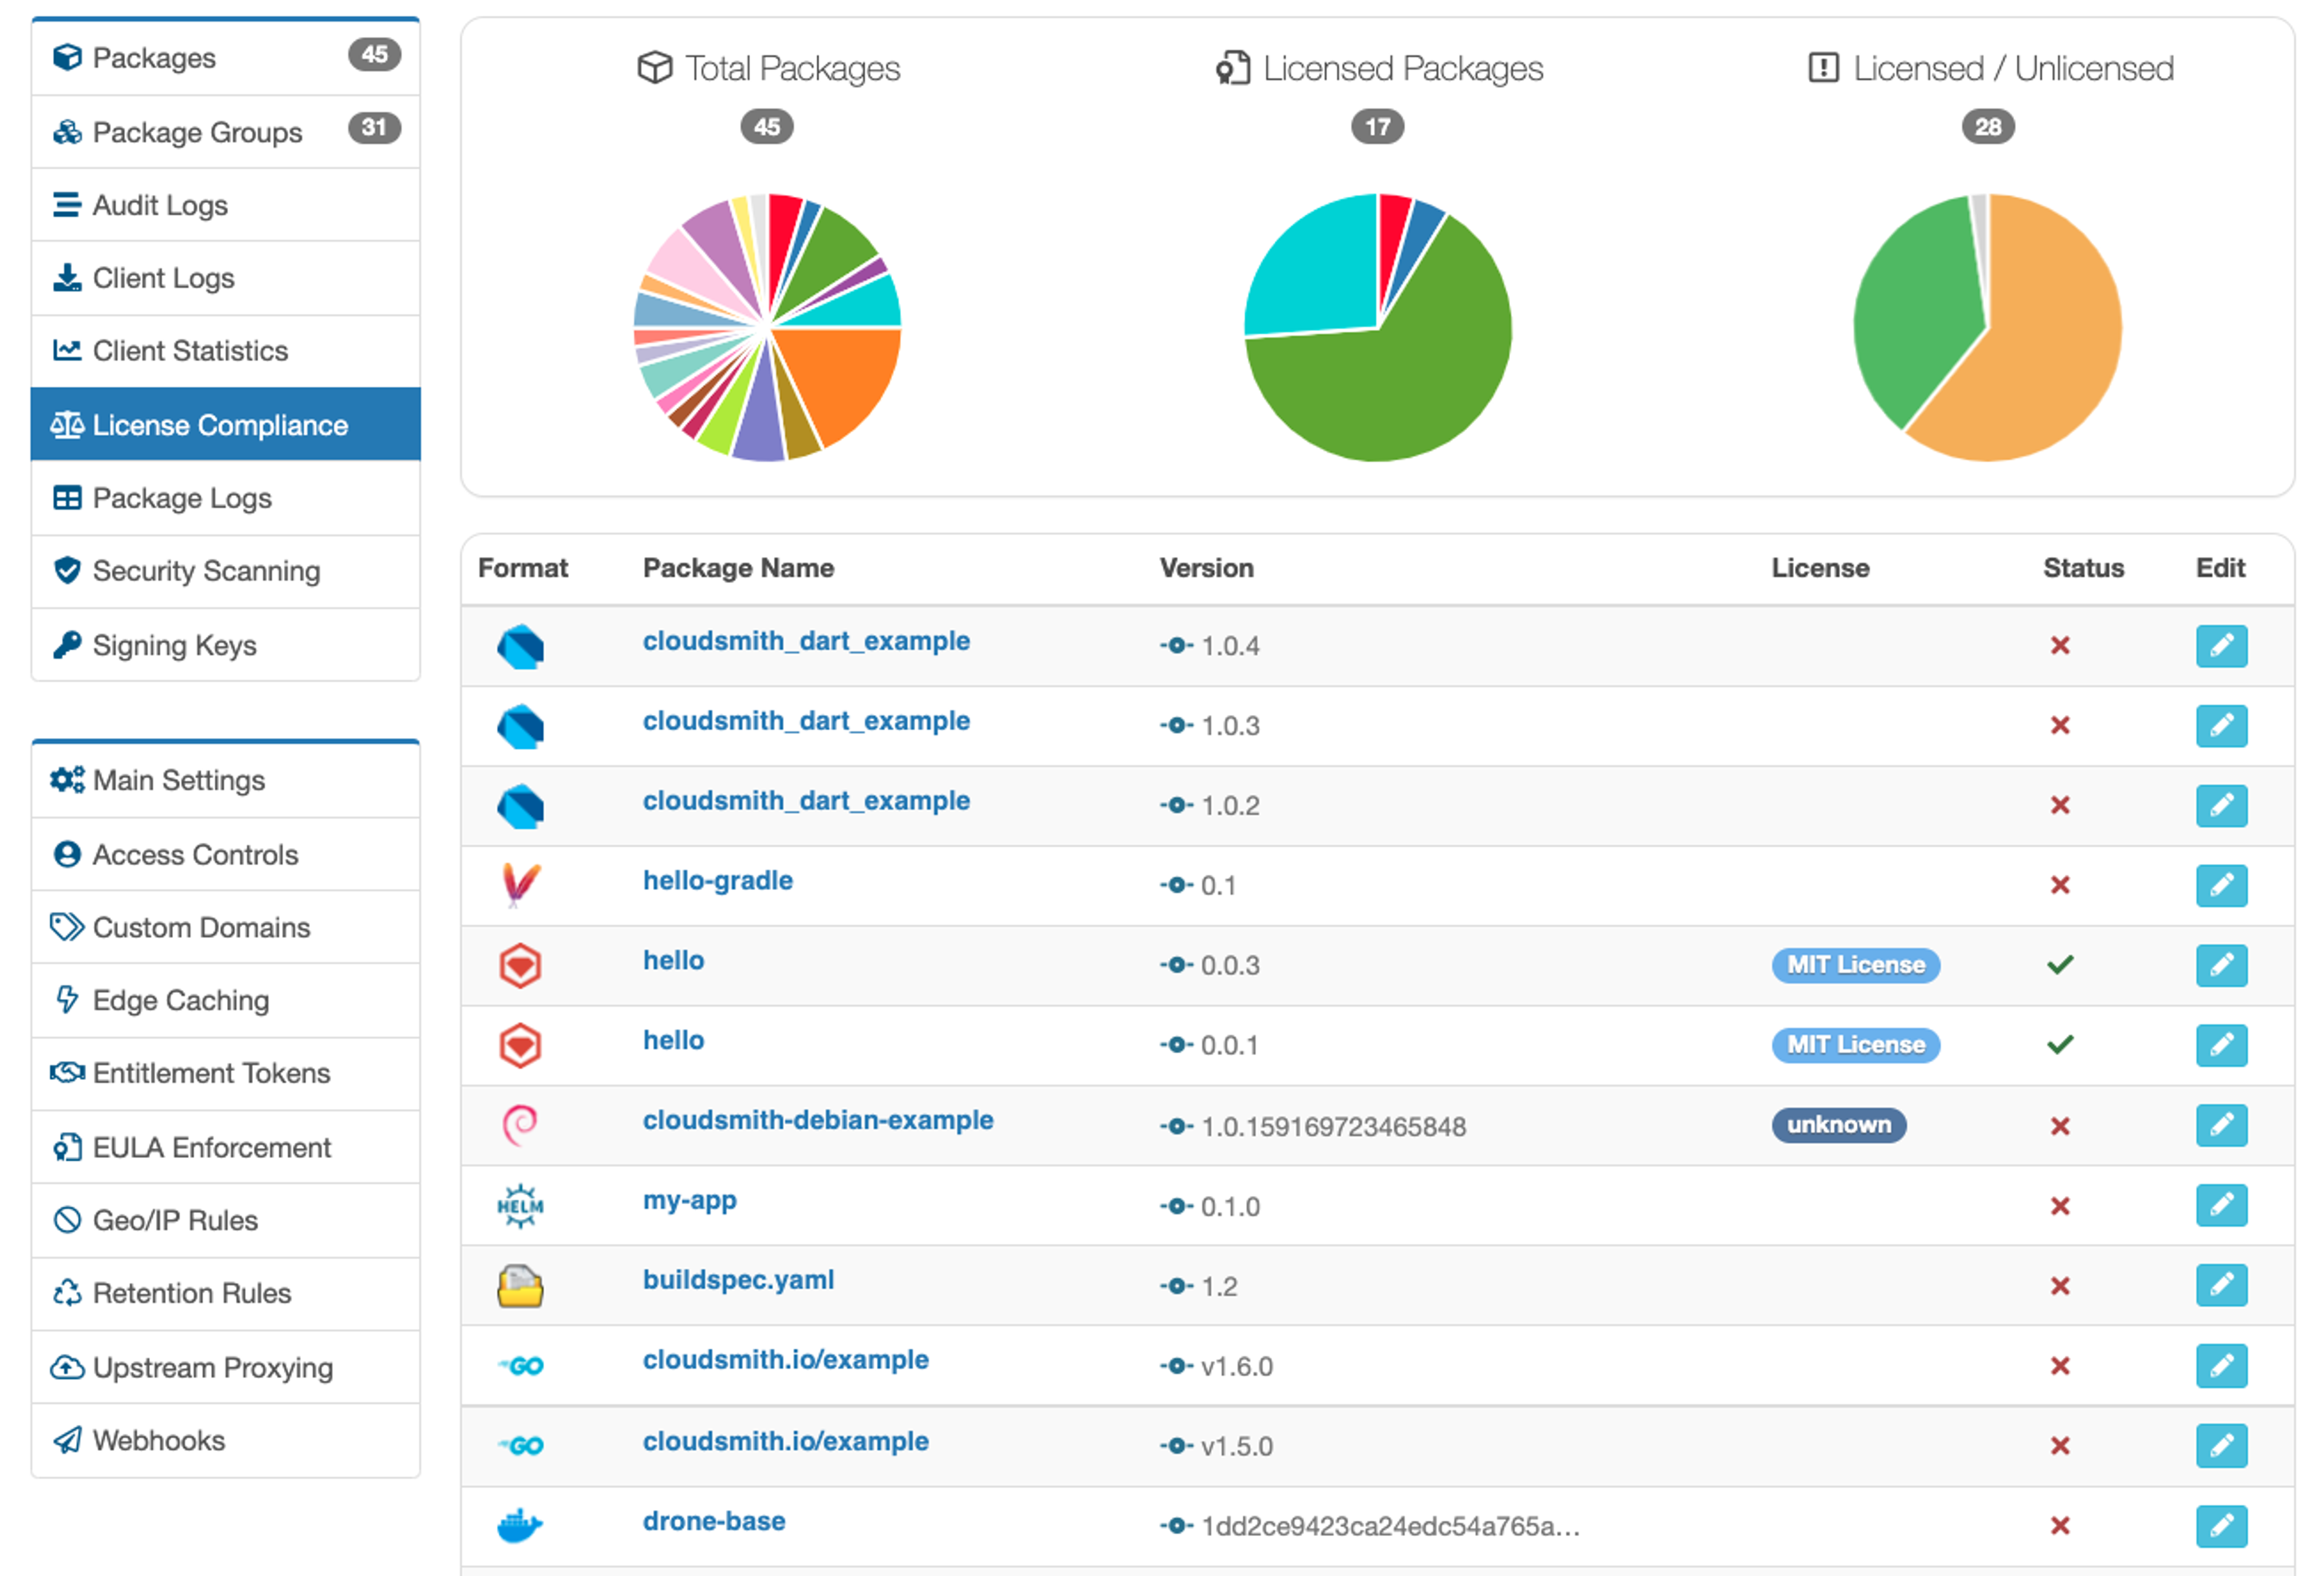Viewport: 2324px width, 1576px height.
Task: Click the MIT License badge for hello 0.0.1
Action: (x=1855, y=1044)
